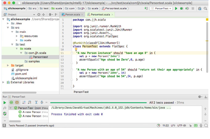Rerun tests using Run panel play icon
Screen dimensions: 210x139
[5, 102]
